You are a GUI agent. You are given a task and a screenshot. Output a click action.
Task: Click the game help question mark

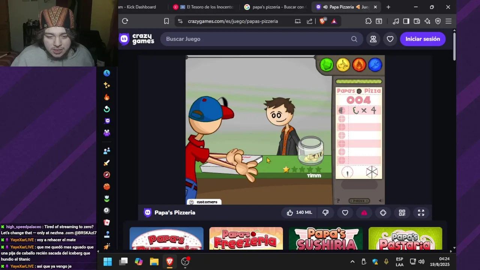point(338,201)
